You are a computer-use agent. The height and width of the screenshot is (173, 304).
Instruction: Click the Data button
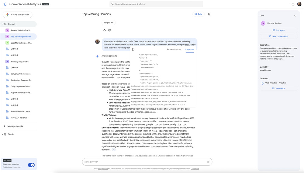198,14
